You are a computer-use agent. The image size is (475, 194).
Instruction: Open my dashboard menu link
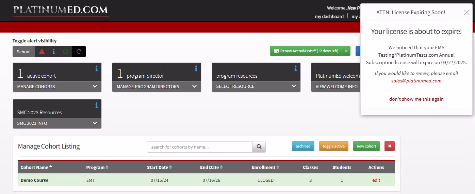(329, 16)
